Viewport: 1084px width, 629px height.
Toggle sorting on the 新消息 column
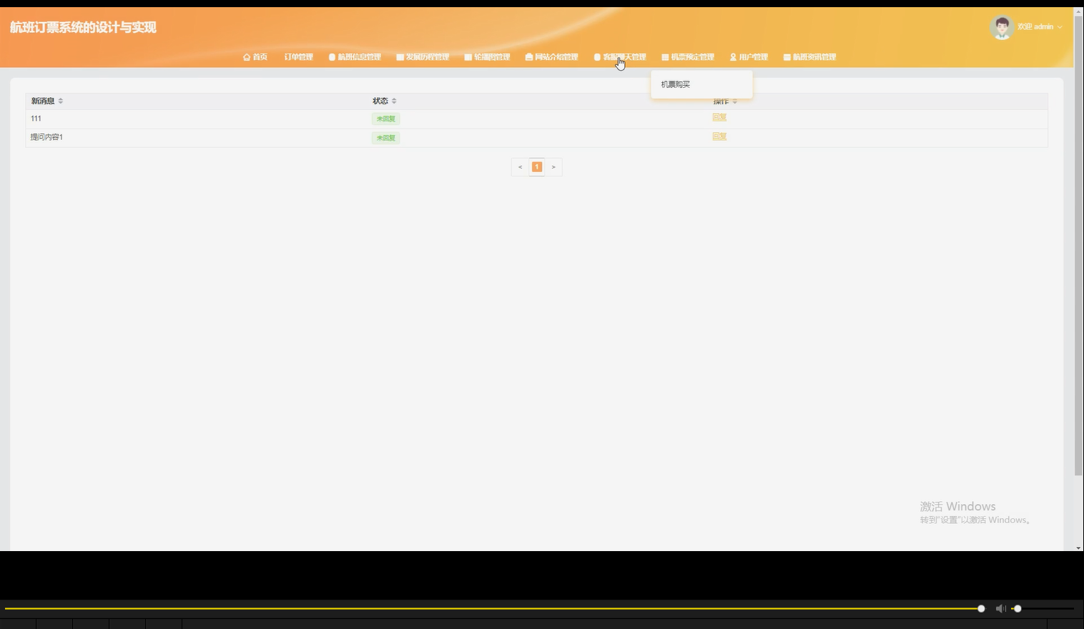pos(61,101)
